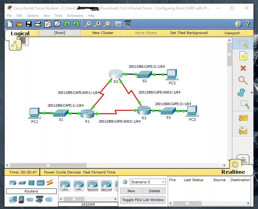Open the Help menu
The height and width of the screenshot is (209, 258).
pyautogui.click(x=91, y=16)
